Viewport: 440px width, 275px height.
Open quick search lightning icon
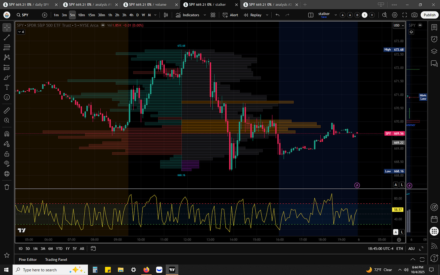pyautogui.click(x=384, y=15)
